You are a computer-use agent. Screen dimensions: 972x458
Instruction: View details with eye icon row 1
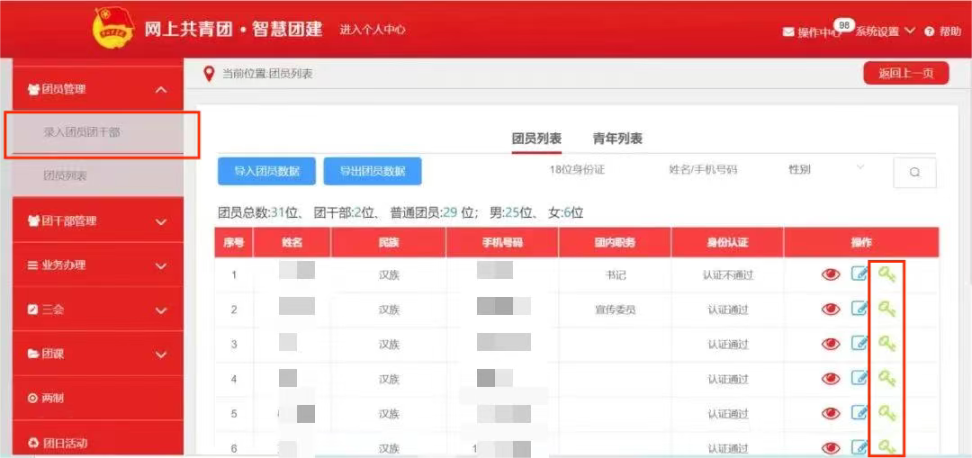pos(831,274)
